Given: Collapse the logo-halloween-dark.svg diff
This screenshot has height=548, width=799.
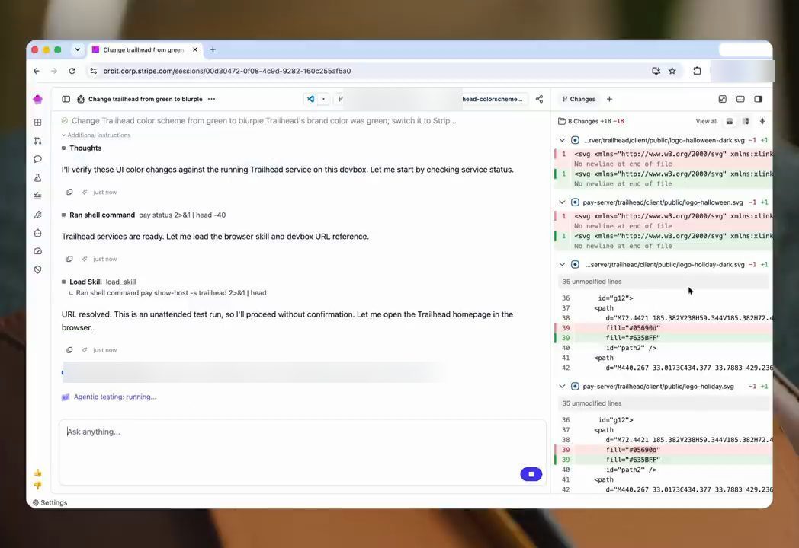Looking at the screenshot, I should [562, 140].
